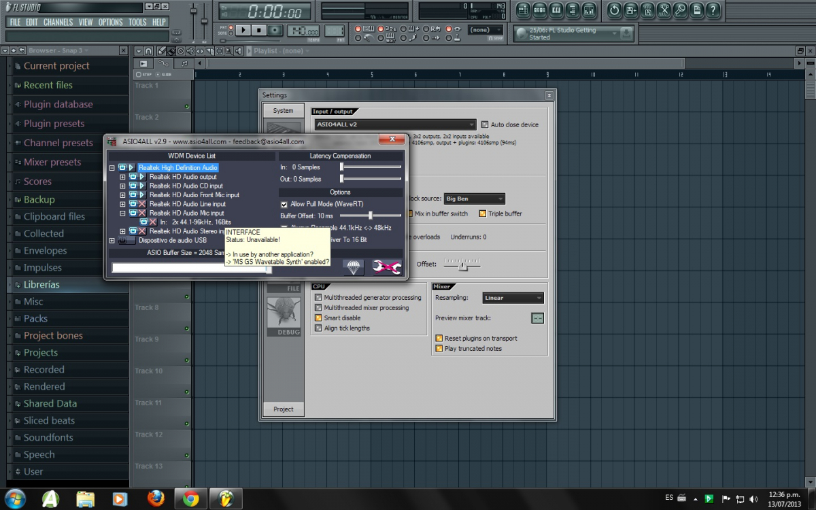This screenshot has height=510, width=816.
Task: Open the playlist view from top toolbar
Action: pos(523,10)
